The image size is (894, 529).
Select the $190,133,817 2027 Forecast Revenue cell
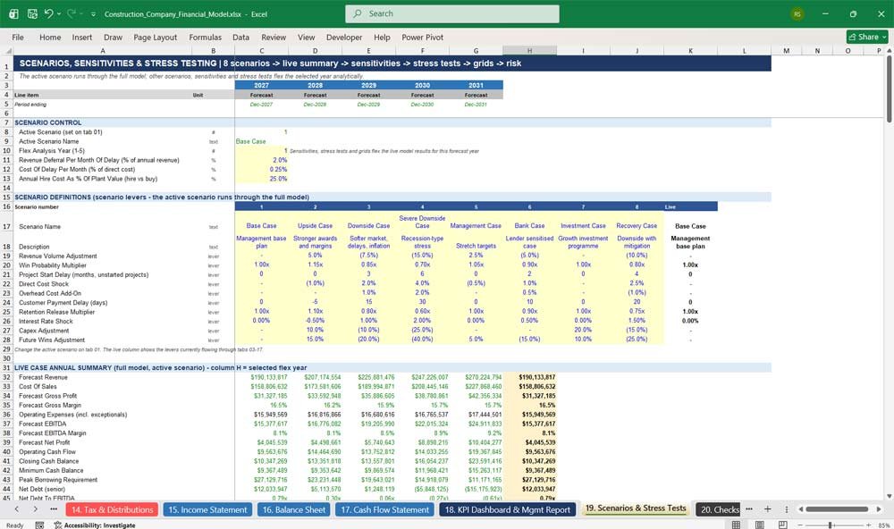pos(261,377)
